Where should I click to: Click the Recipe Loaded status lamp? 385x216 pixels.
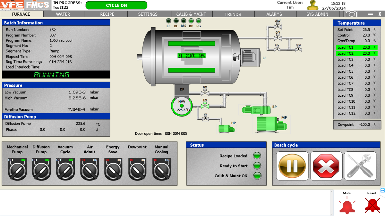[x=257, y=156]
